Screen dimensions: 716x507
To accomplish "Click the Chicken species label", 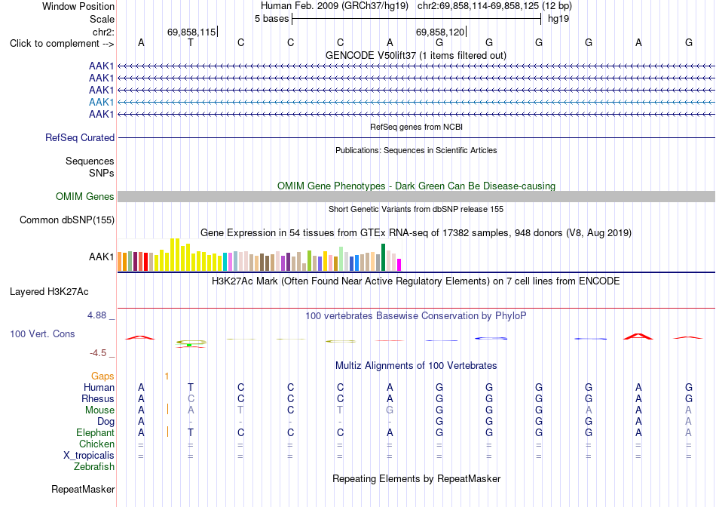I will (x=96, y=444).
